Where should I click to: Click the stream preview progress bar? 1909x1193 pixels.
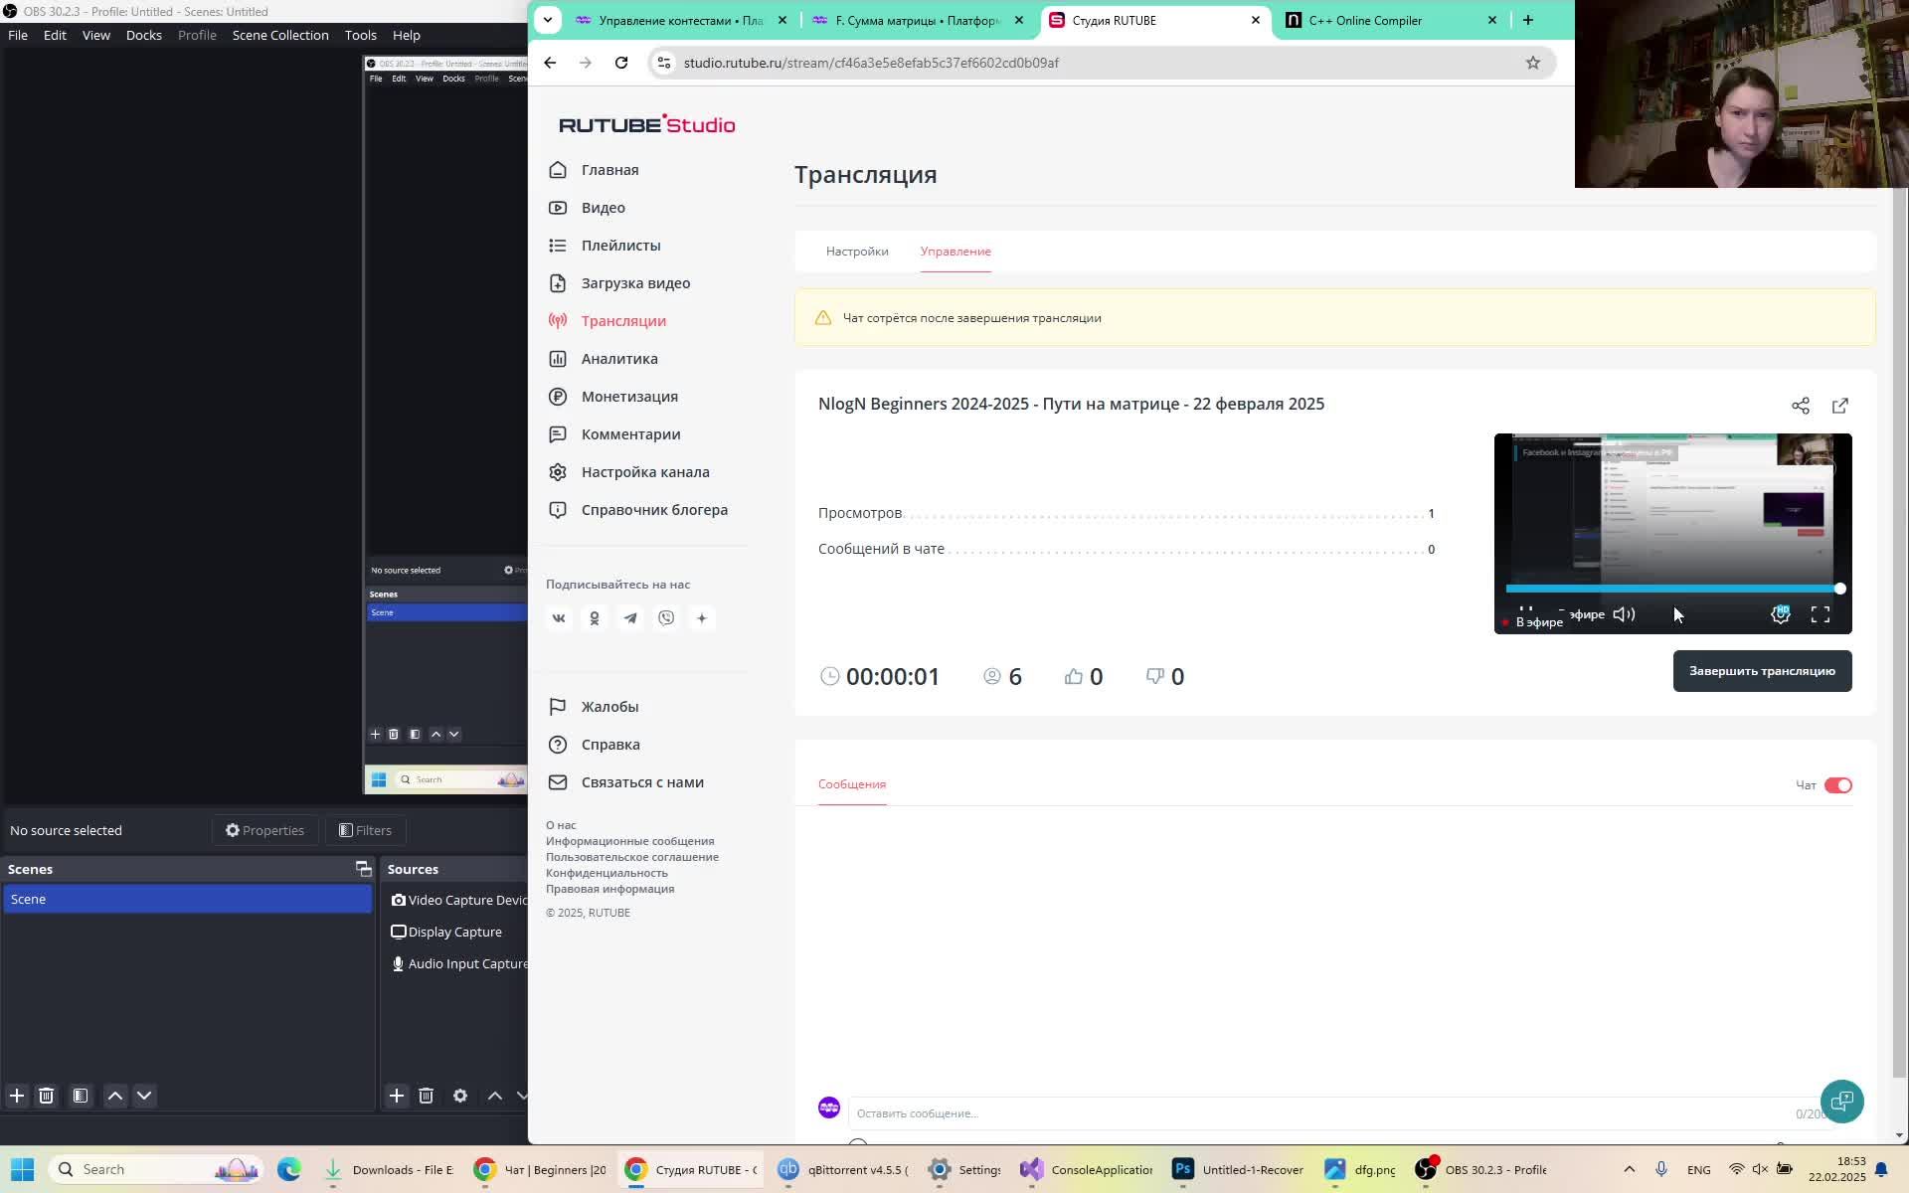(x=1670, y=589)
